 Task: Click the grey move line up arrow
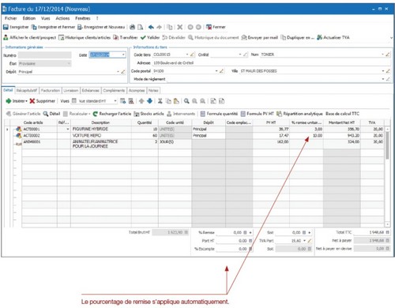tap(141, 101)
